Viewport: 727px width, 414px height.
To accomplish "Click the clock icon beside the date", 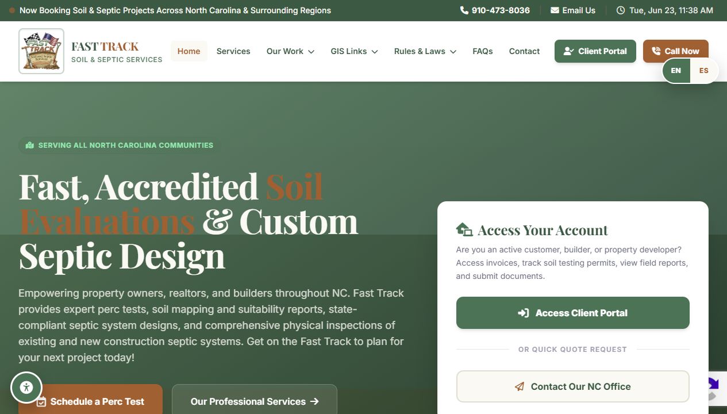I will pos(621,10).
